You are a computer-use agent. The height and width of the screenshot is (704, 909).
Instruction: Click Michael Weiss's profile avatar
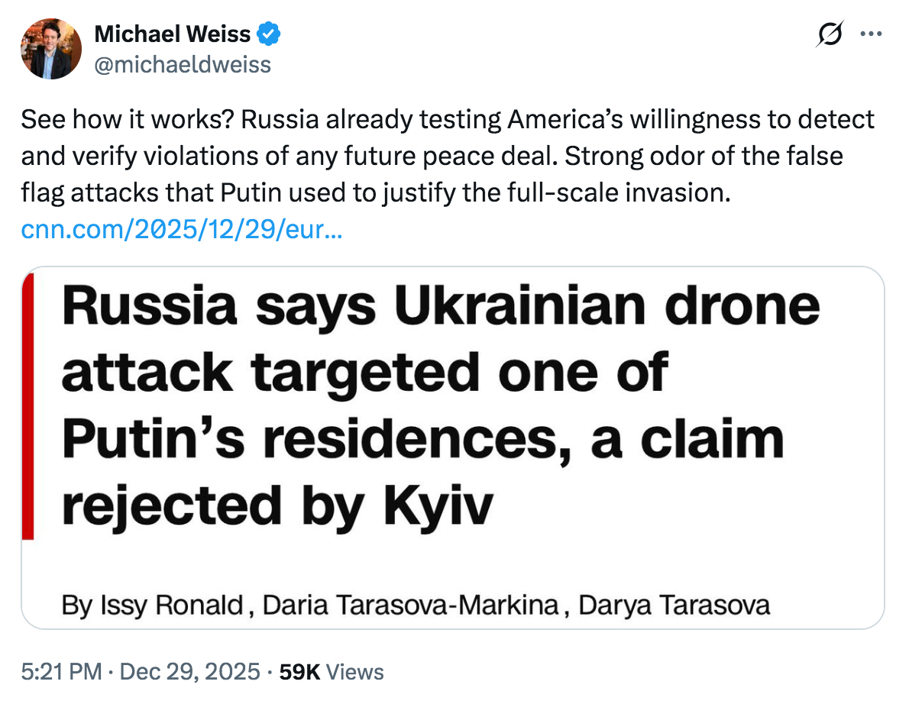[50, 49]
